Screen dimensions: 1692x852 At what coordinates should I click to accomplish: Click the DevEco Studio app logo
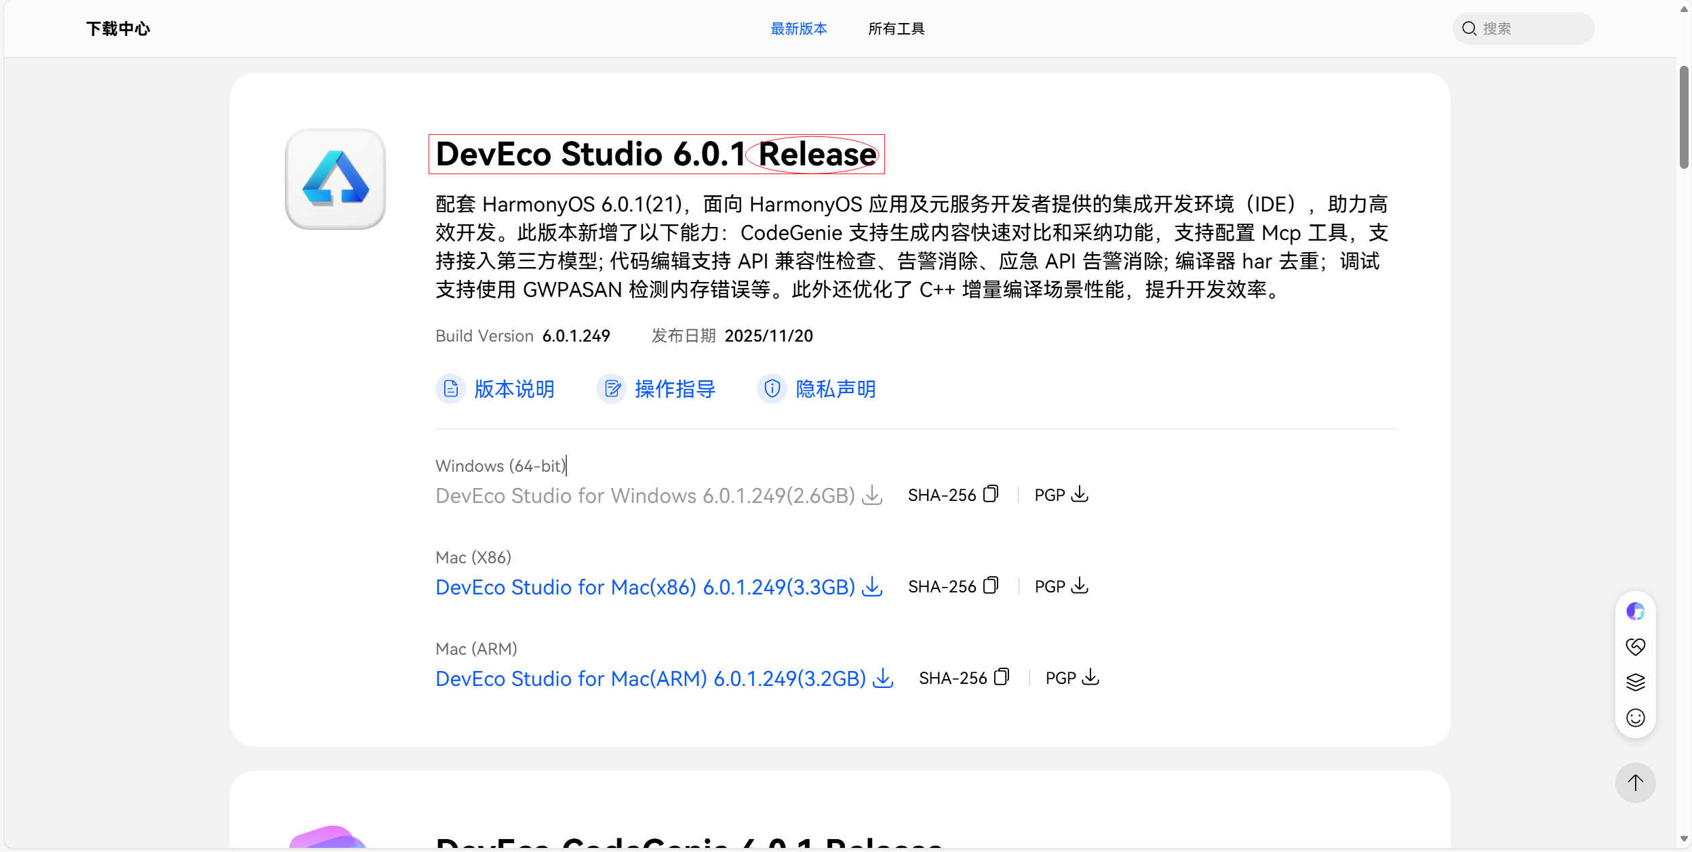tap(335, 179)
